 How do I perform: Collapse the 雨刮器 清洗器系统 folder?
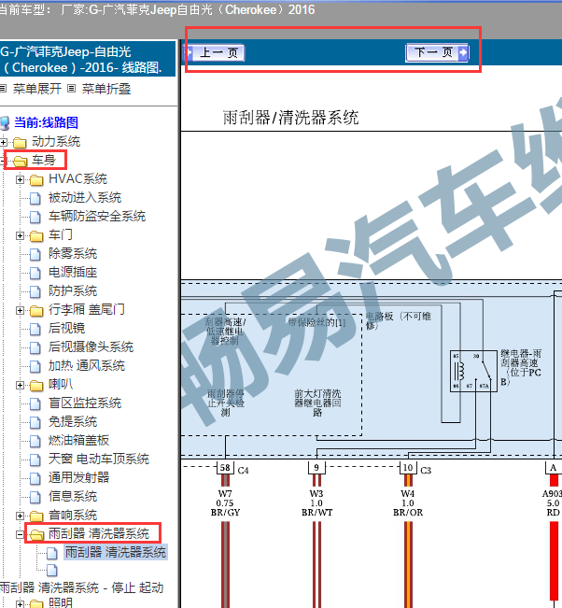coord(21,535)
